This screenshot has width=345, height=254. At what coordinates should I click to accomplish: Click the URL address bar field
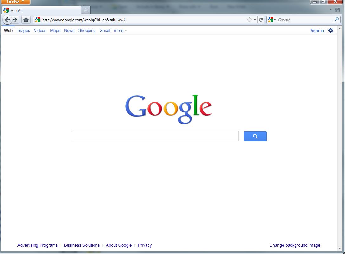[143, 20]
